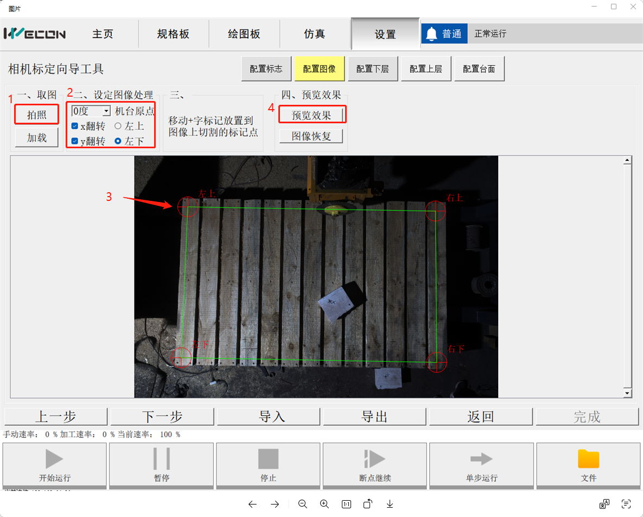
Task: Uncheck the x翻转 checkbox
Action: coord(75,127)
